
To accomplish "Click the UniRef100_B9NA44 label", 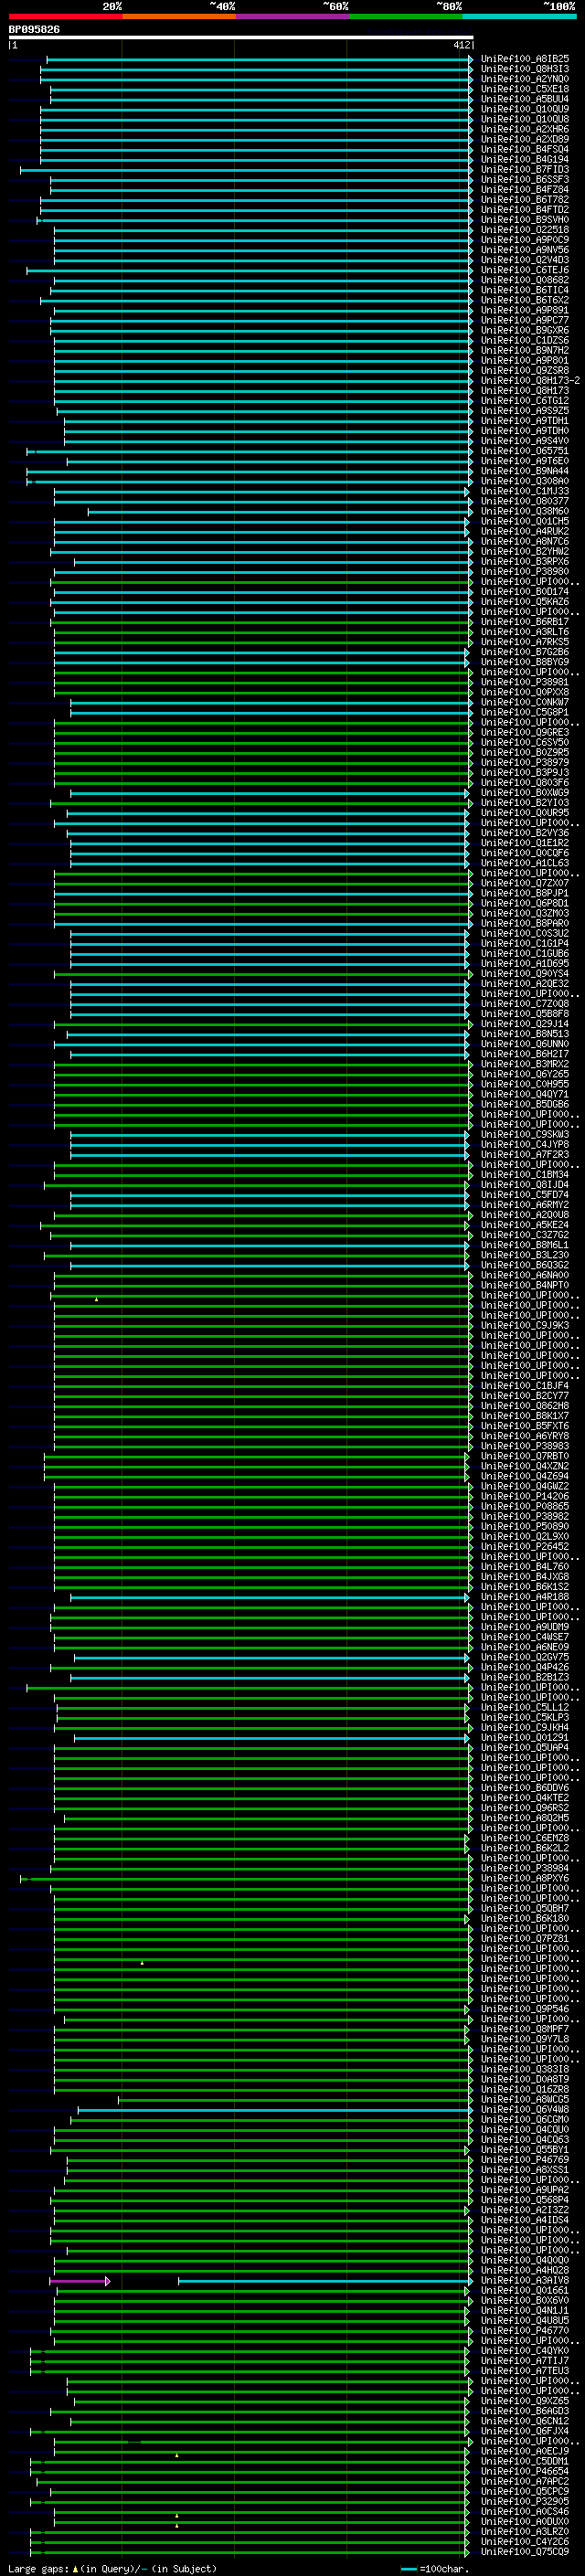I will (x=525, y=471).
